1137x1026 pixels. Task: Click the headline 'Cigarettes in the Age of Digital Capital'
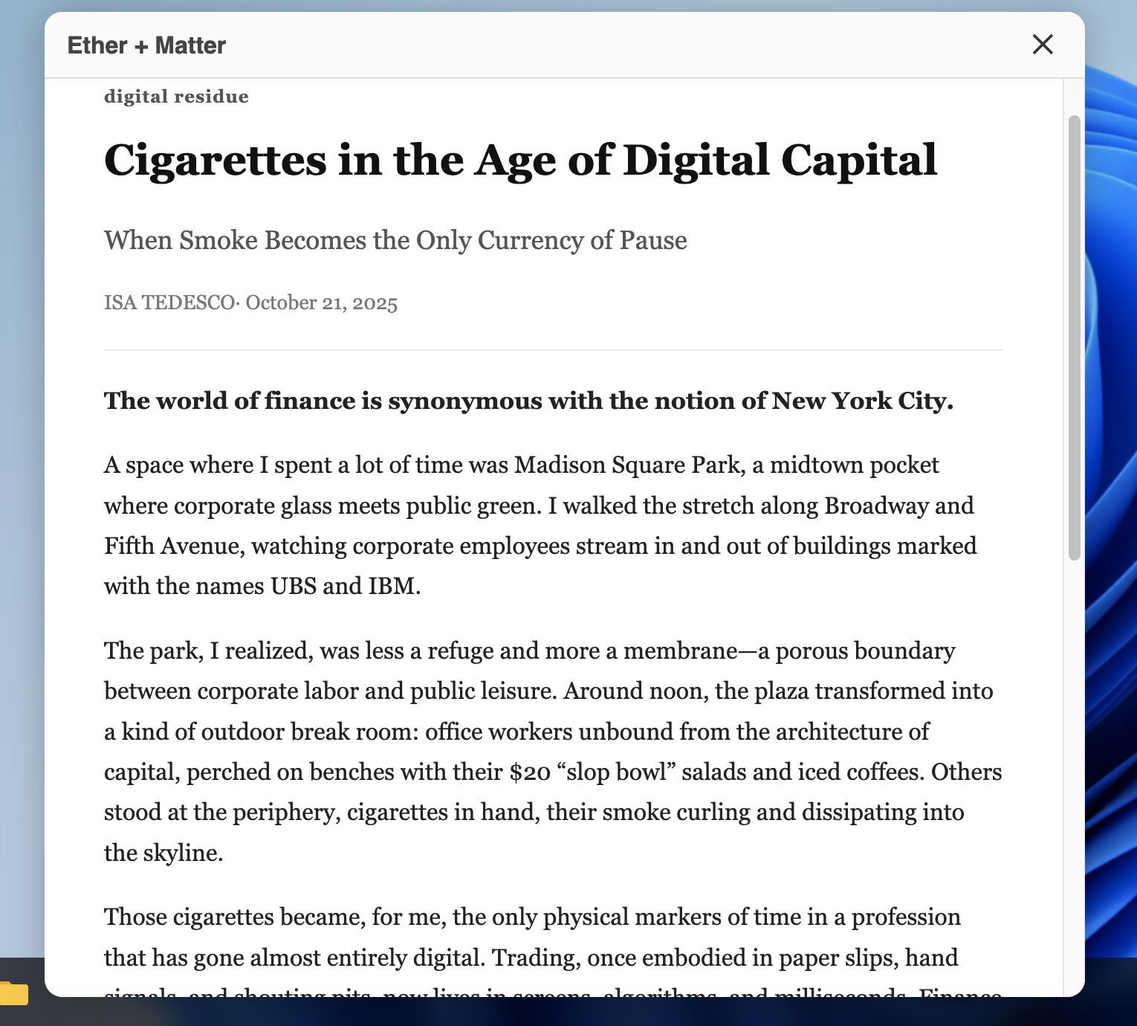(x=520, y=160)
